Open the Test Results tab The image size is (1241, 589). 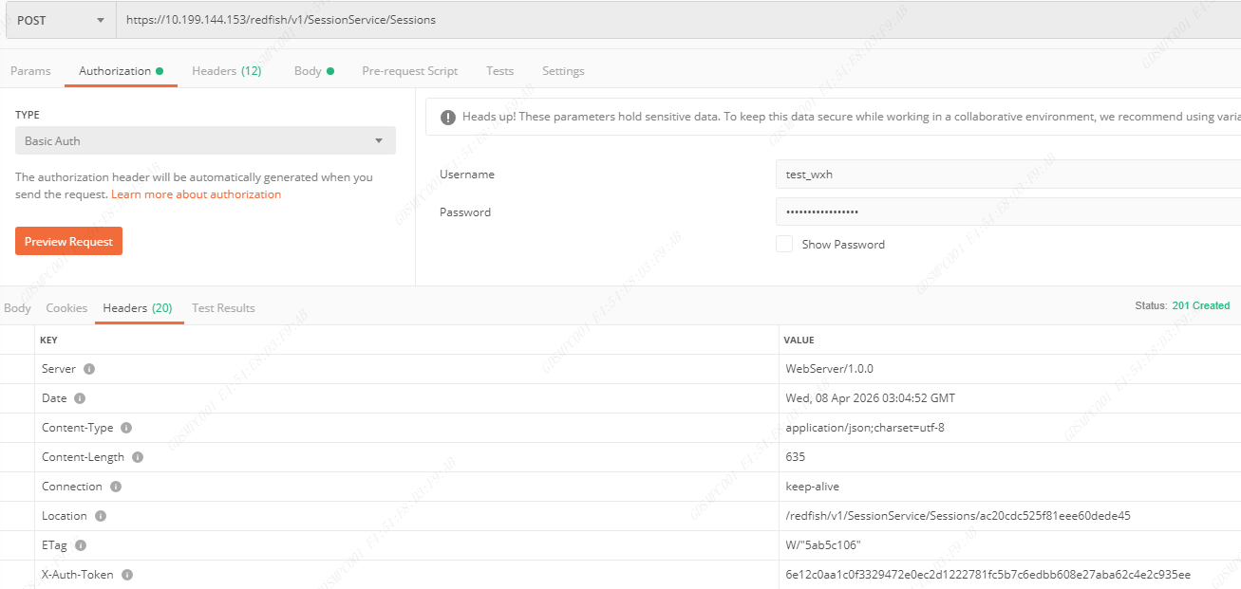223,308
